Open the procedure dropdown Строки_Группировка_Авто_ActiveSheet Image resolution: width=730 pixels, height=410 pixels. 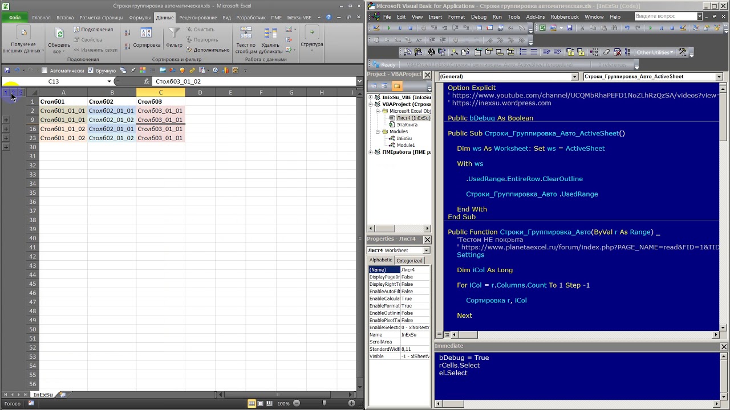pos(719,76)
